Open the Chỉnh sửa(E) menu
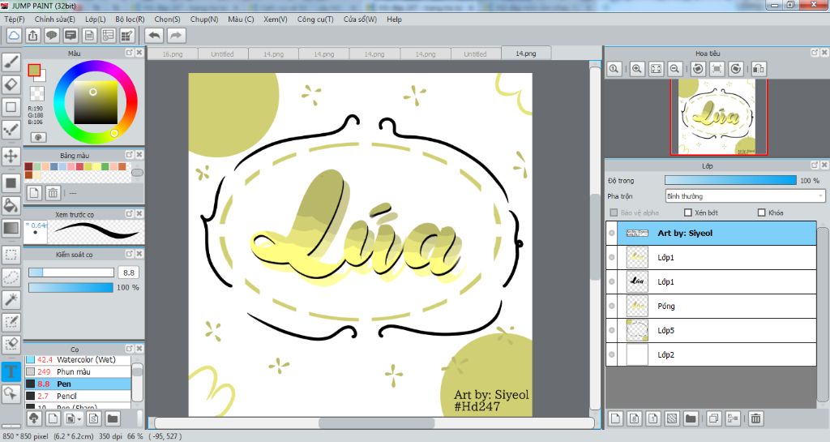830x442 pixels. pos(54,19)
